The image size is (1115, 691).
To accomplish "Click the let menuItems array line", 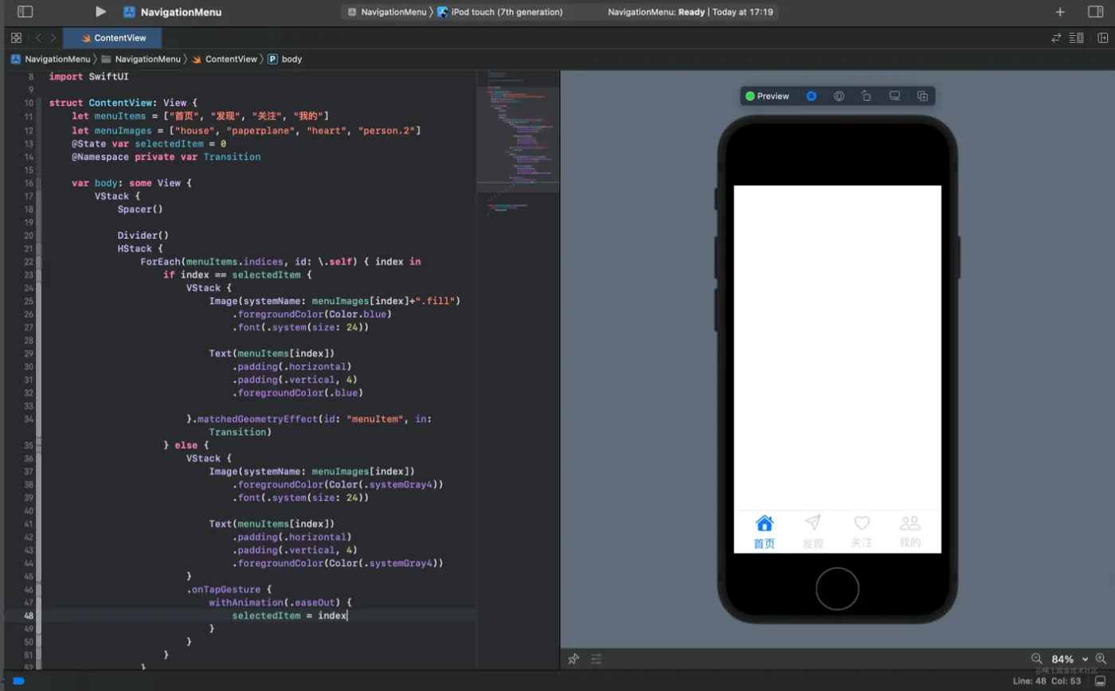I will point(201,117).
